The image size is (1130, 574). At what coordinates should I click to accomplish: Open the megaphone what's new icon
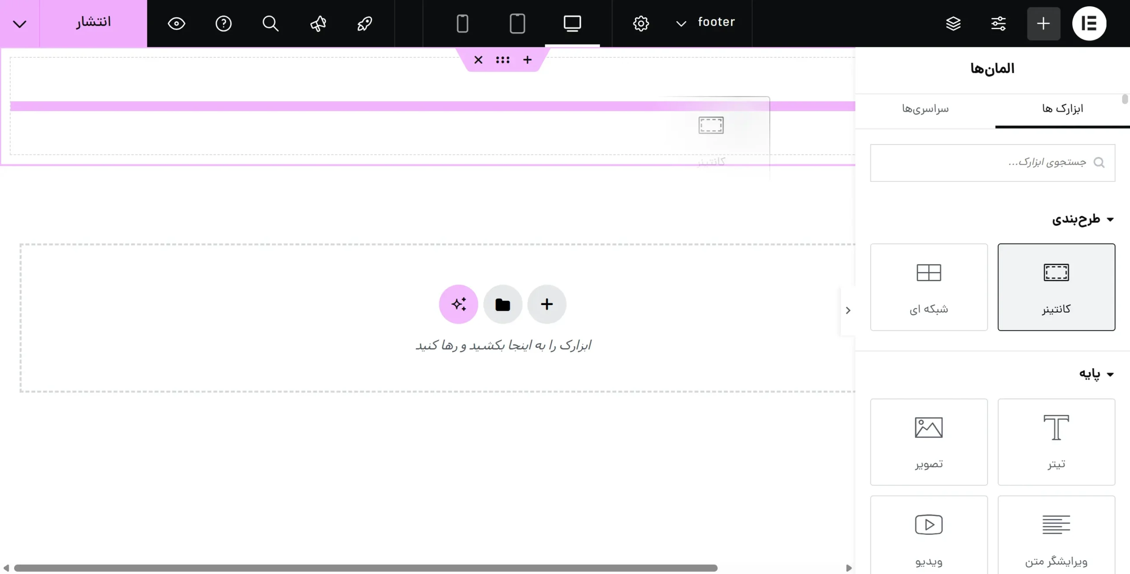(318, 23)
